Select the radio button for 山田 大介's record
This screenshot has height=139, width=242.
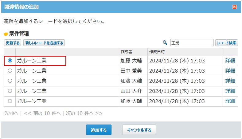point(10,91)
